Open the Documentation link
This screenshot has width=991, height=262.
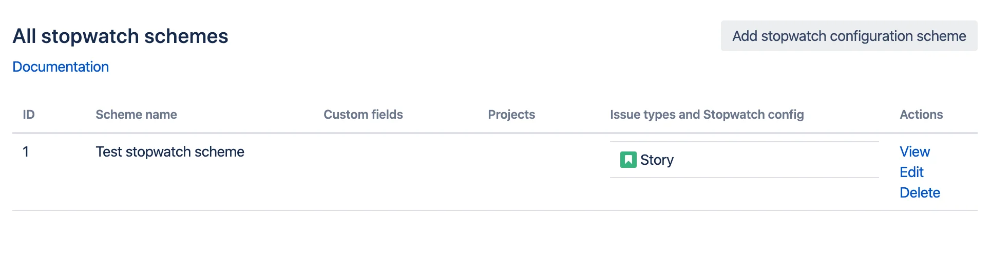[61, 67]
